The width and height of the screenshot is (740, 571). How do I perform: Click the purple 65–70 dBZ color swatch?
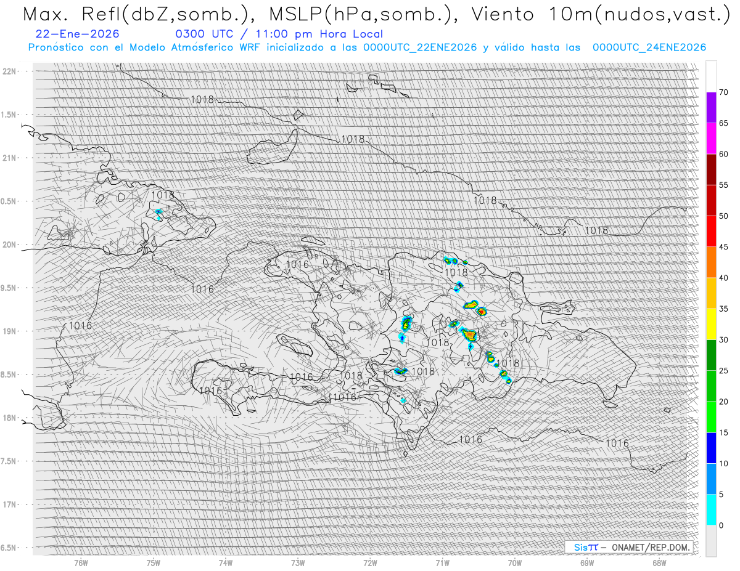[711, 108]
